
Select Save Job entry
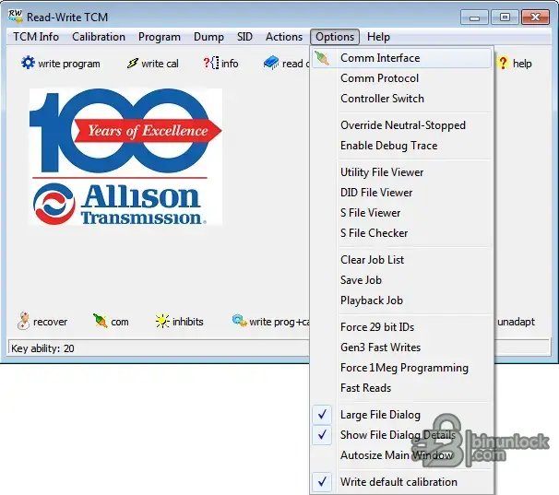click(x=403, y=280)
